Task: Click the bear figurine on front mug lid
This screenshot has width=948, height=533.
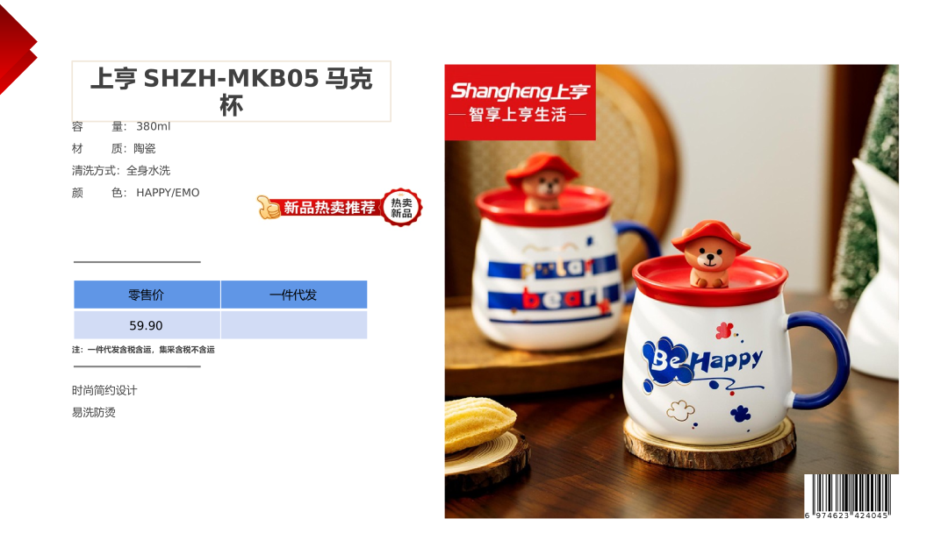Action: point(711,255)
